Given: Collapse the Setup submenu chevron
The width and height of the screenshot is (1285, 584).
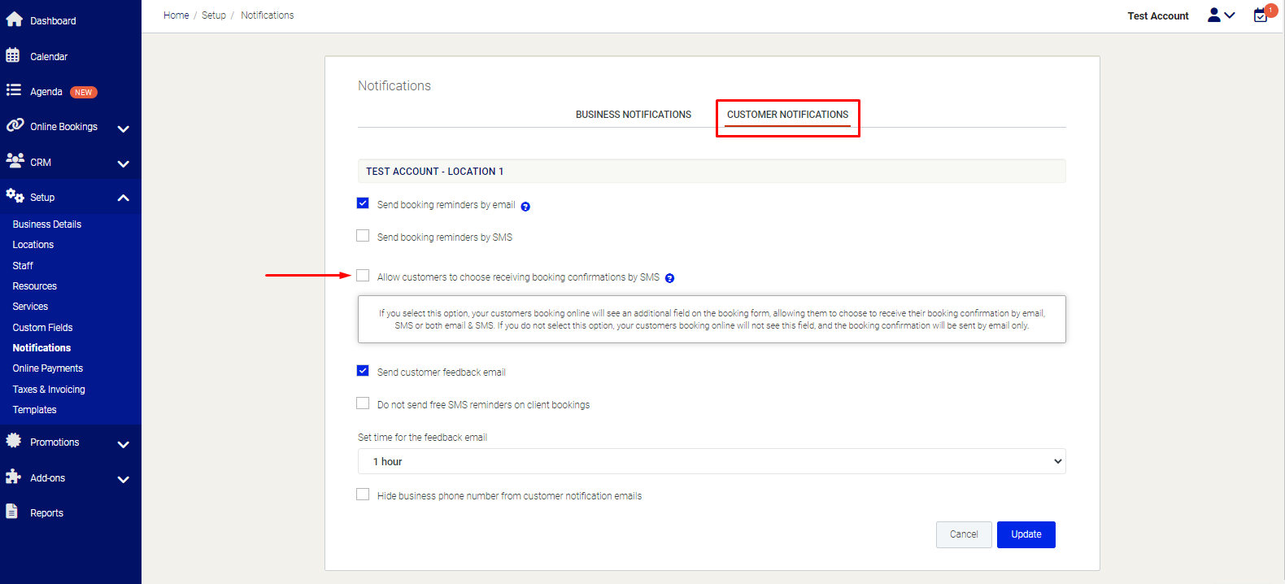Looking at the screenshot, I should pyautogui.click(x=124, y=198).
